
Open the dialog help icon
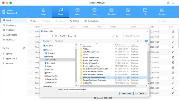(146, 41)
